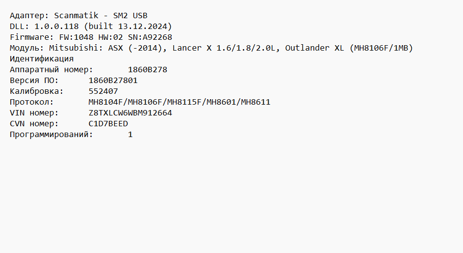Image resolution: width=463 pixels, height=253 pixels.
Task: Click the VIN number Z8TXLCW6WBM912664
Action: pyautogui.click(x=130, y=113)
